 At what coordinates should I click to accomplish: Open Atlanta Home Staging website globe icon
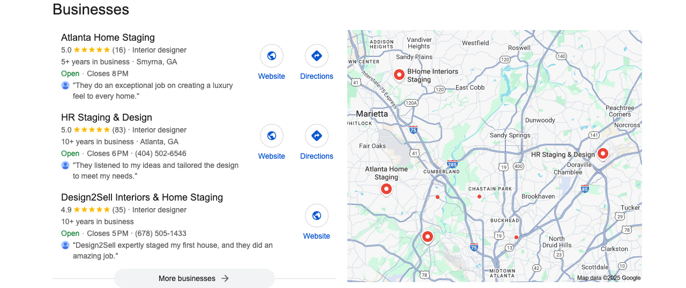click(x=272, y=56)
